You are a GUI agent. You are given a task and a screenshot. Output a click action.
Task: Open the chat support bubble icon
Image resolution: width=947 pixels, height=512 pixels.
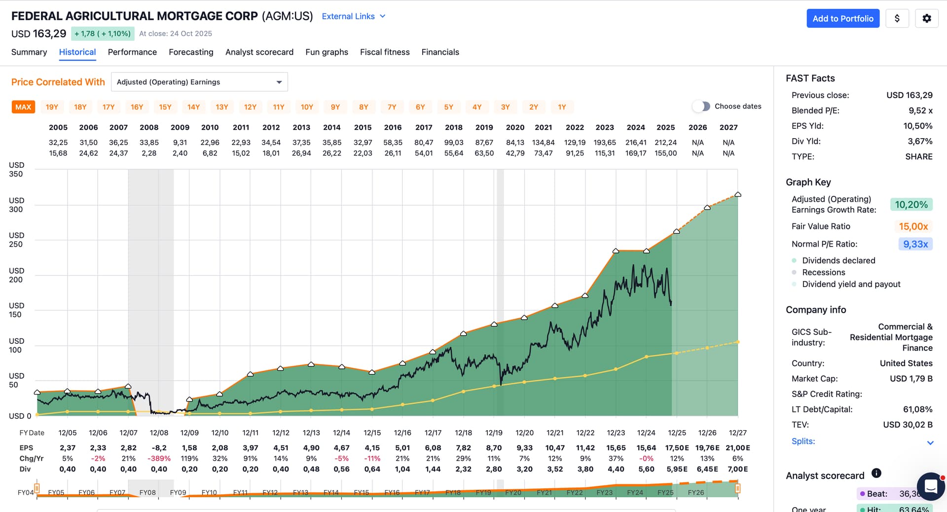pyautogui.click(x=930, y=486)
